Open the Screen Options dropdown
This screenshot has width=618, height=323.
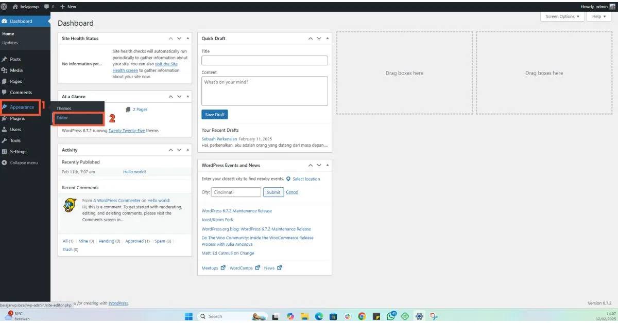(x=562, y=16)
